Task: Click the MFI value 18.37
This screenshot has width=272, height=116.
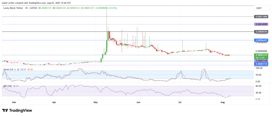Action: click(x=15, y=86)
